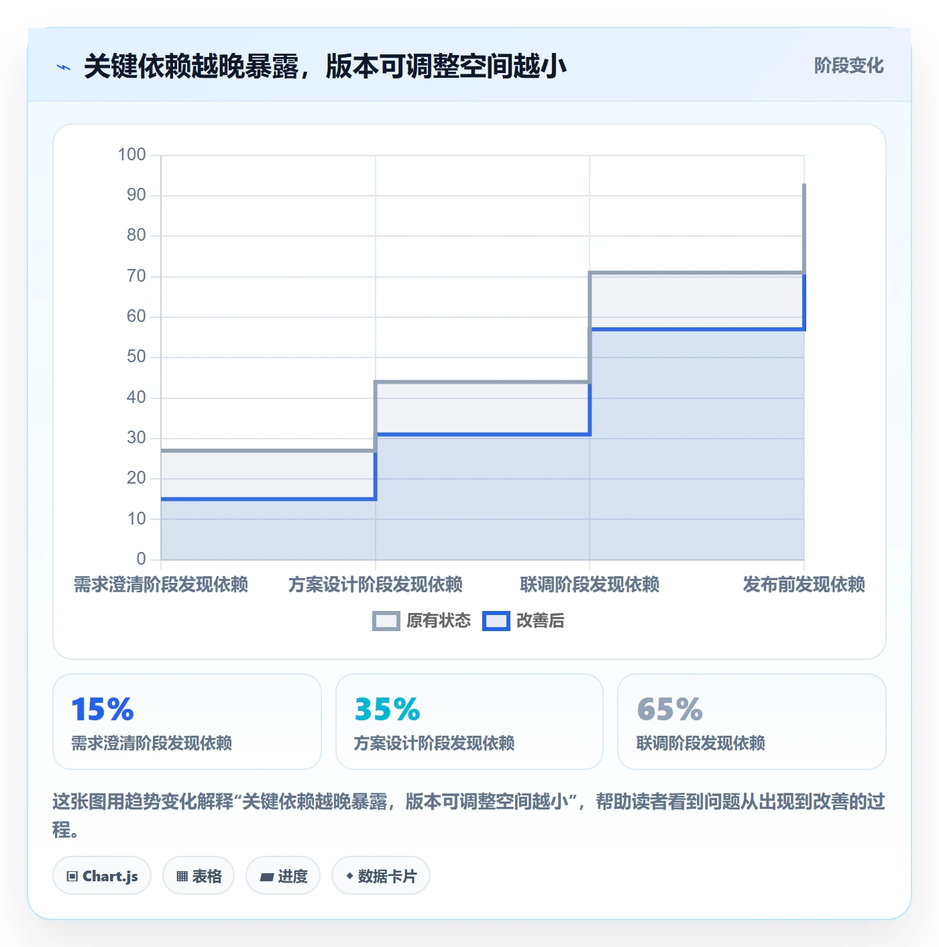Click the title 关键依赖越晚暴露
939x947 pixels.
191,66
